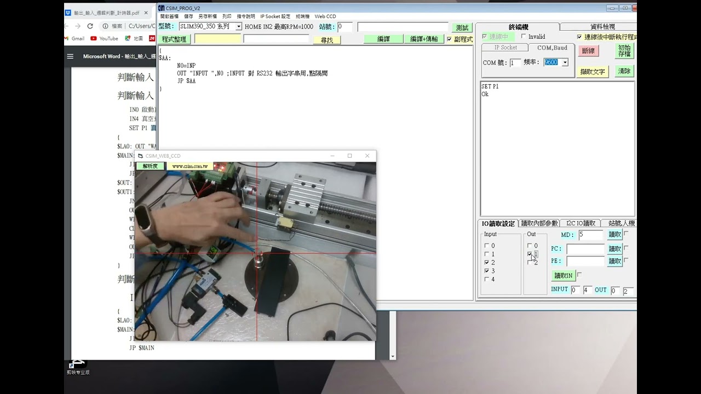Open the 開啟舊檔 menu in CSIM_PROG
Image resolution: width=701 pixels, height=394 pixels.
(169, 16)
